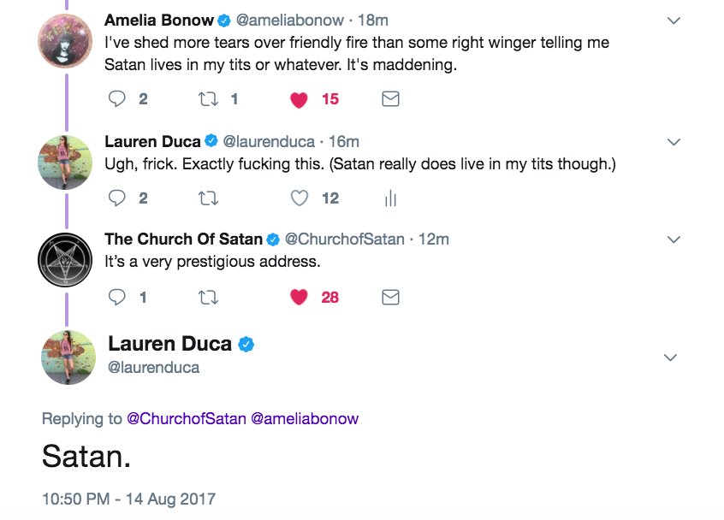Open @ameliabonow link in Replying to line
724x520 pixels.
(305, 419)
